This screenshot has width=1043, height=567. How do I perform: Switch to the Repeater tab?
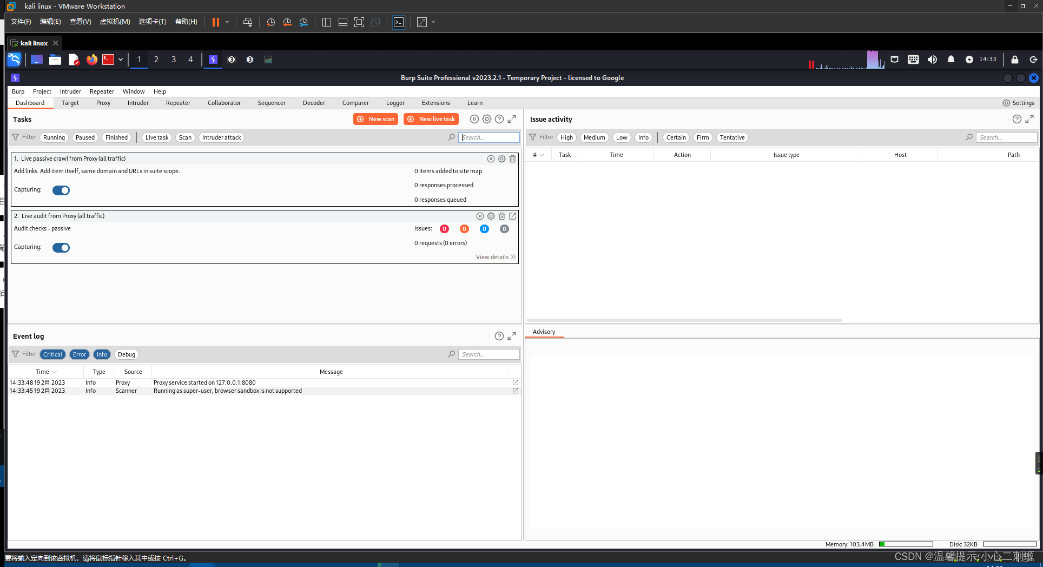pyautogui.click(x=178, y=103)
